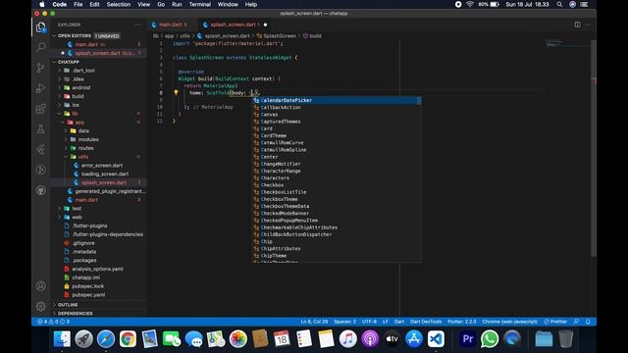Open the GitHub view in the activity bar
The height and width of the screenshot is (353, 628).
click(x=41, y=190)
